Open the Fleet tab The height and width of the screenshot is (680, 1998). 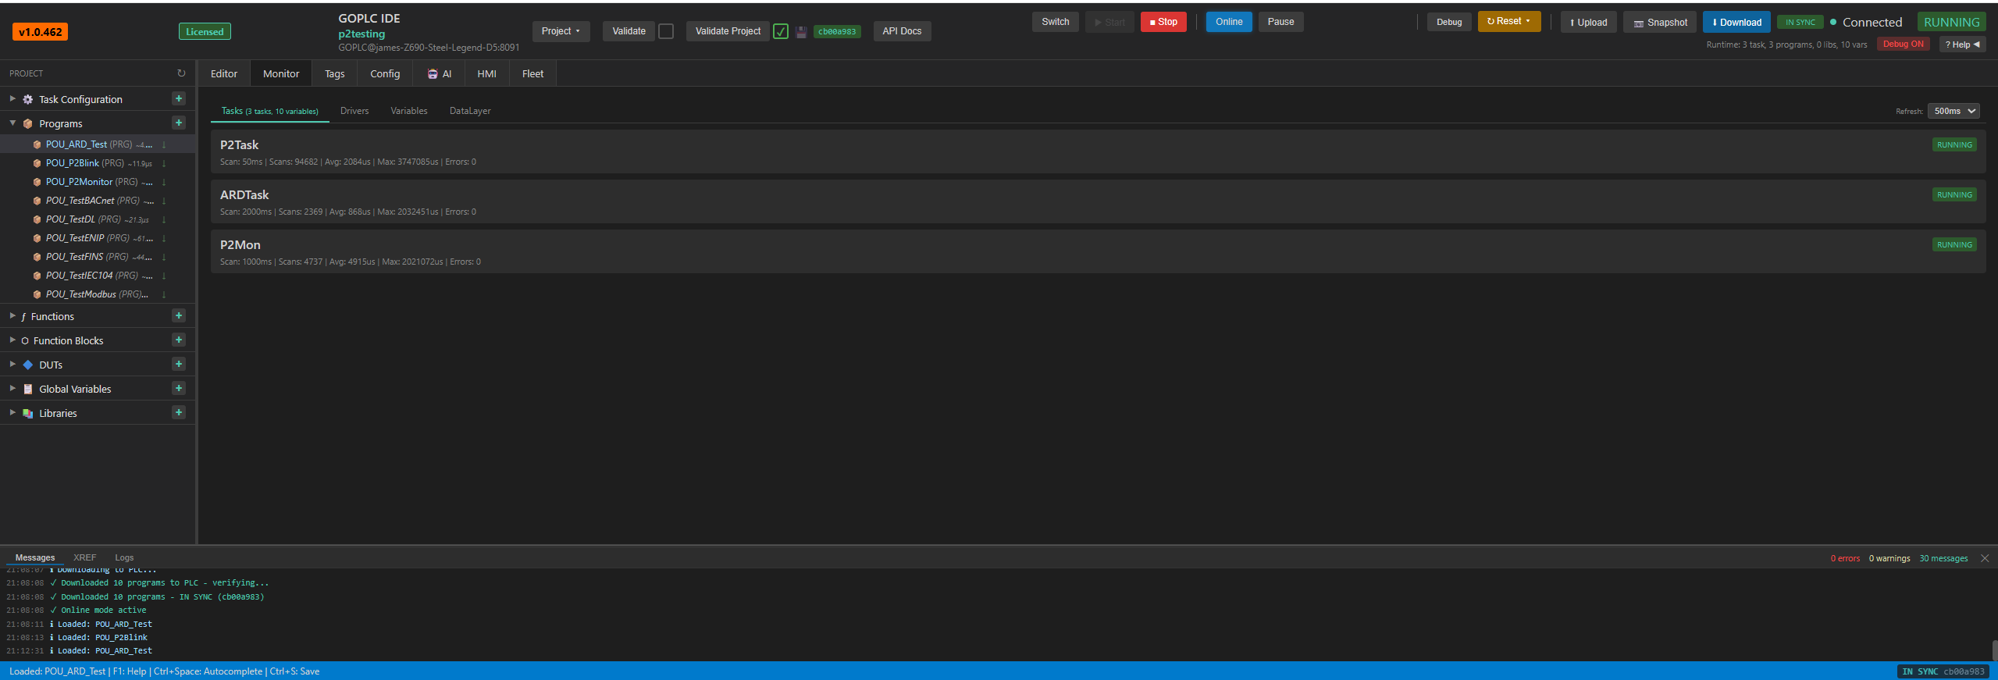click(x=532, y=74)
